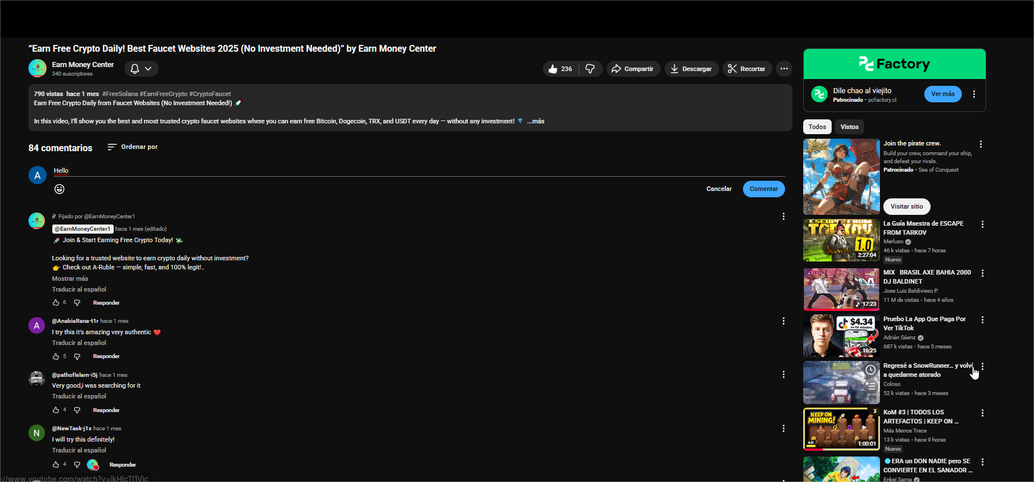Open options for pathofIslam-i5j comment
This screenshot has height=482, width=1034.
tap(783, 375)
